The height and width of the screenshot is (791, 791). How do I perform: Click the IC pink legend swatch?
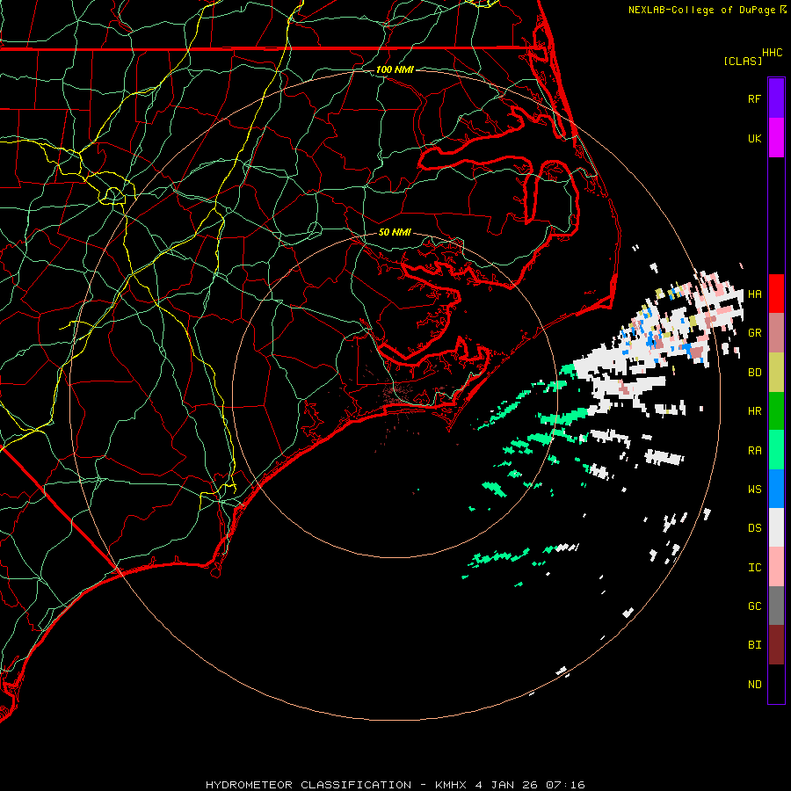(x=776, y=567)
